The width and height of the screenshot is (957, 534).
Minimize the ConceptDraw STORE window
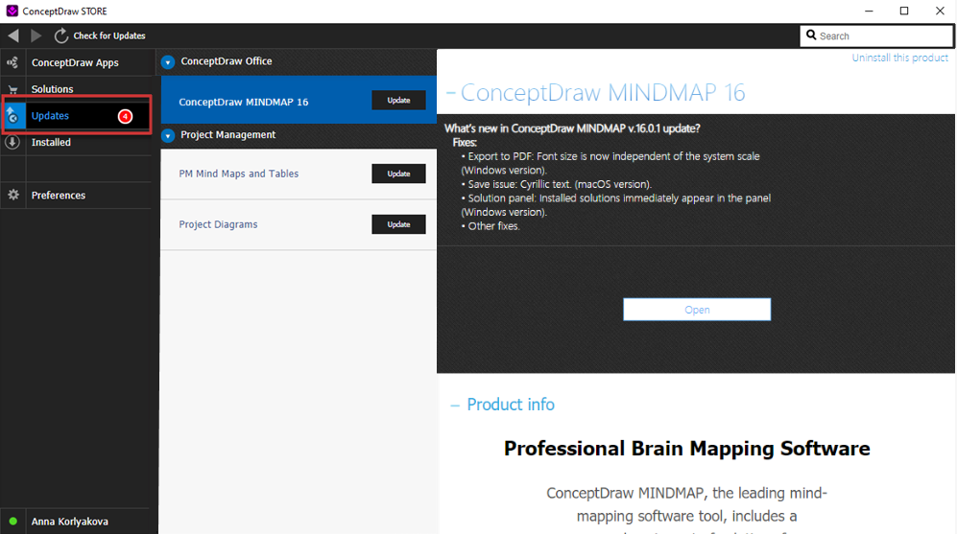[869, 11]
